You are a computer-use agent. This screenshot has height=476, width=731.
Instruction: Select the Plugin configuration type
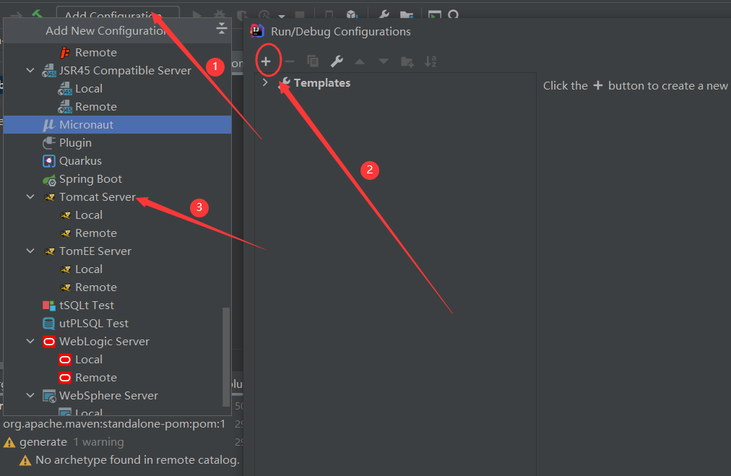coord(118,143)
